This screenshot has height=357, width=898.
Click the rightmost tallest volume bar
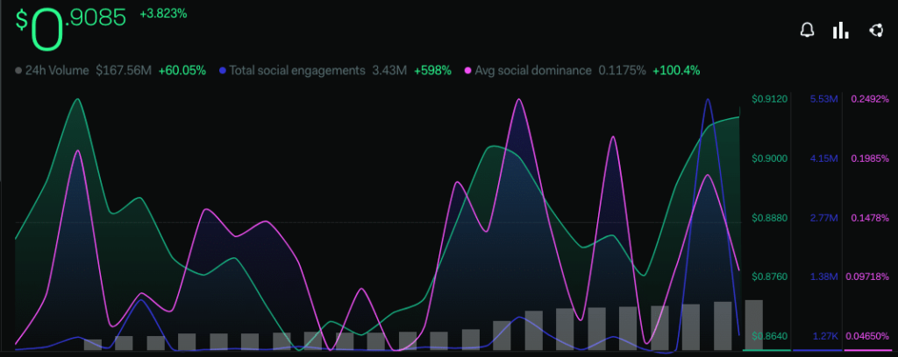click(753, 325)
